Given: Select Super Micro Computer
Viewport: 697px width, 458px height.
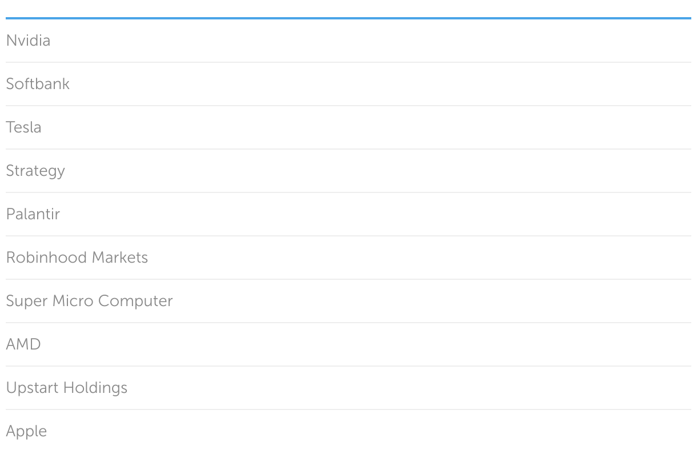Looking at the screenshot, I should click(89, 301).
